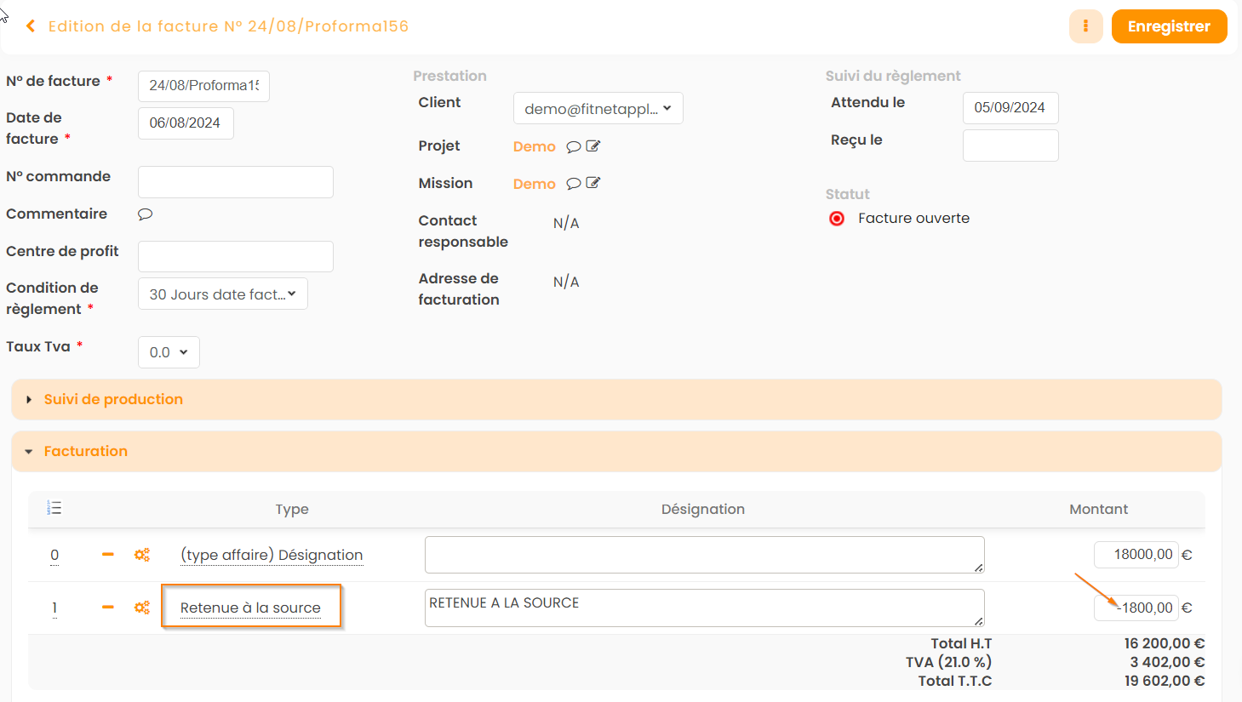1242x702 pixels.
Task: Expand the Suivi de production section
Action: (113, 400)
